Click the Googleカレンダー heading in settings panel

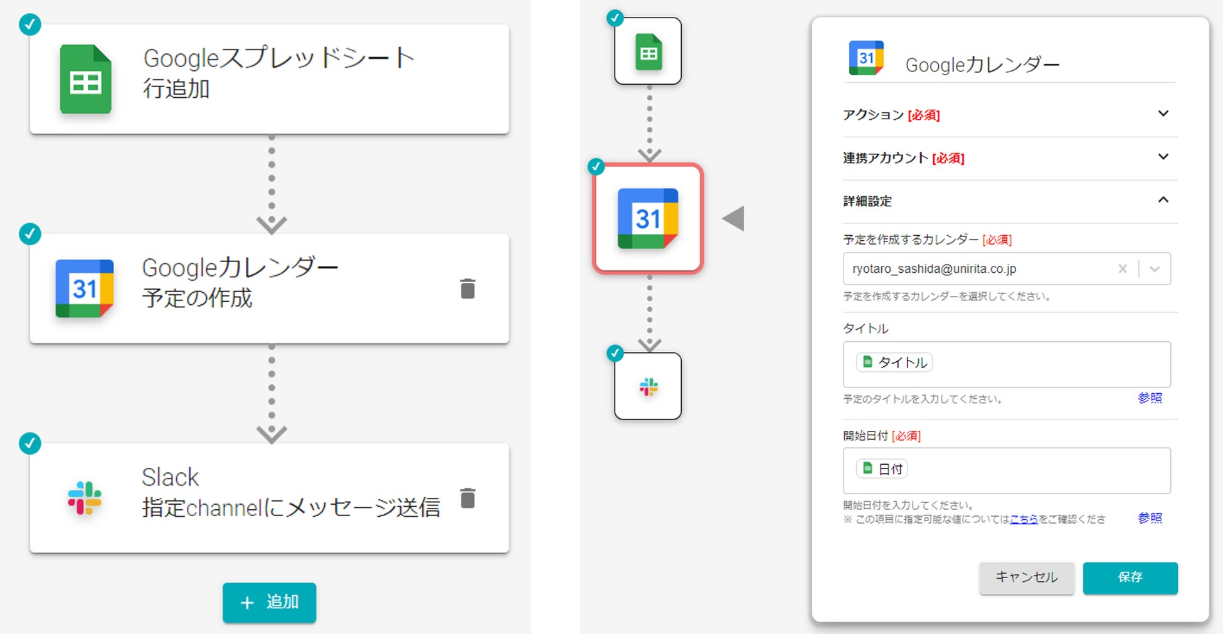click(x=982, y=65)
